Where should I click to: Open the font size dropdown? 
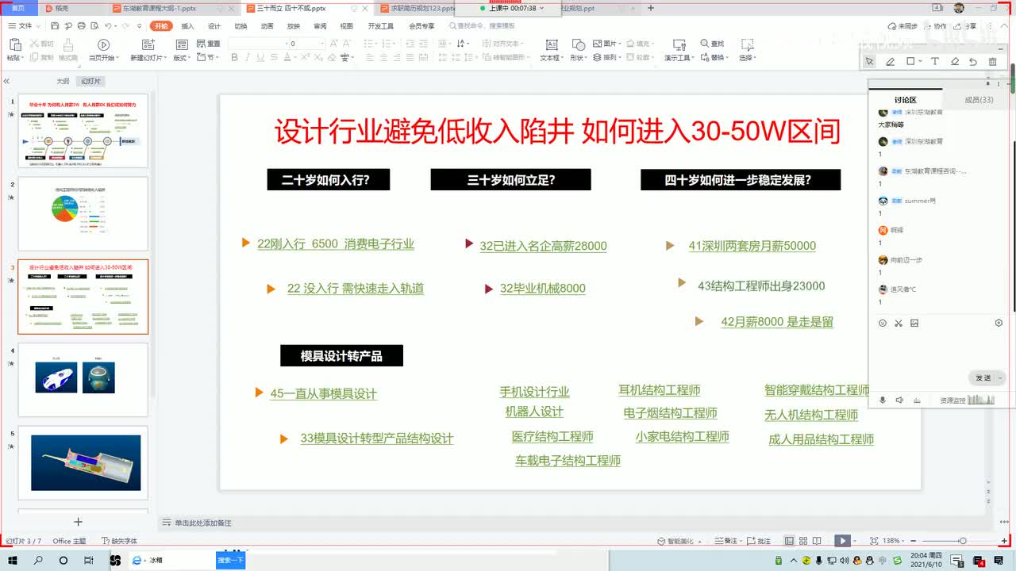(x=321, y=44)
